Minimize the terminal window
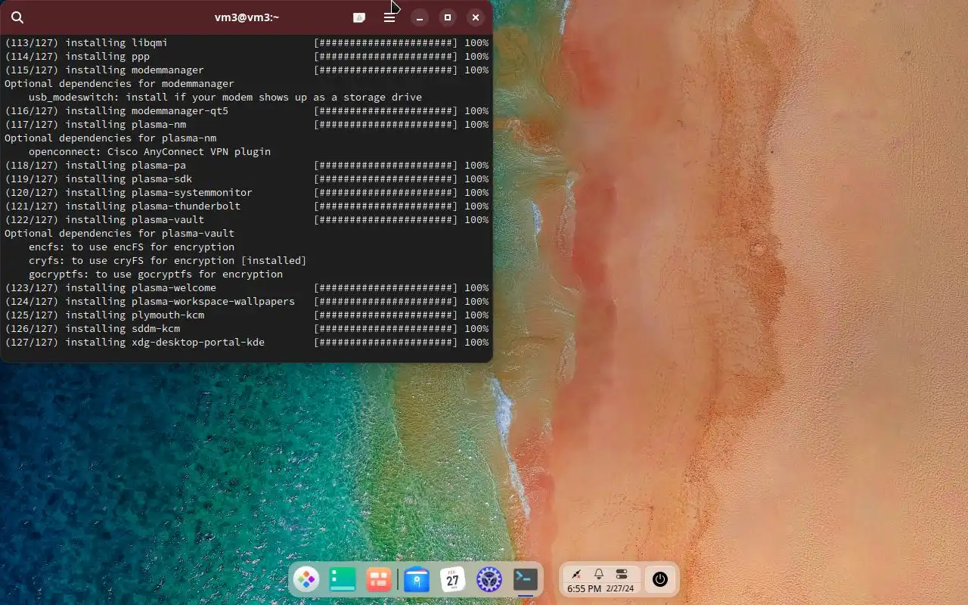 pos(420,17)
